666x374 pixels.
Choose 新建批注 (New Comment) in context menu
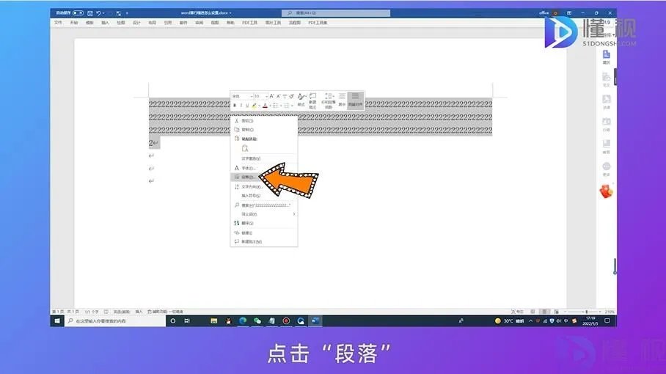pyautogui.click(x=263, y=241)
